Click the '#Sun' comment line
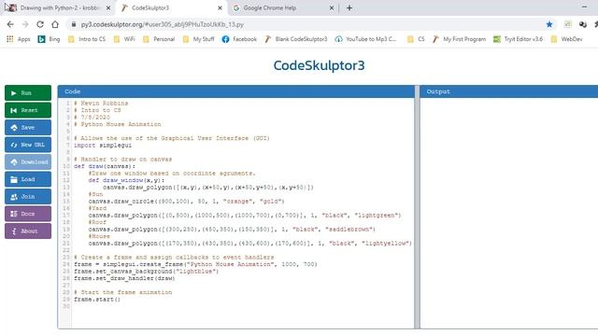 [95, 194]
